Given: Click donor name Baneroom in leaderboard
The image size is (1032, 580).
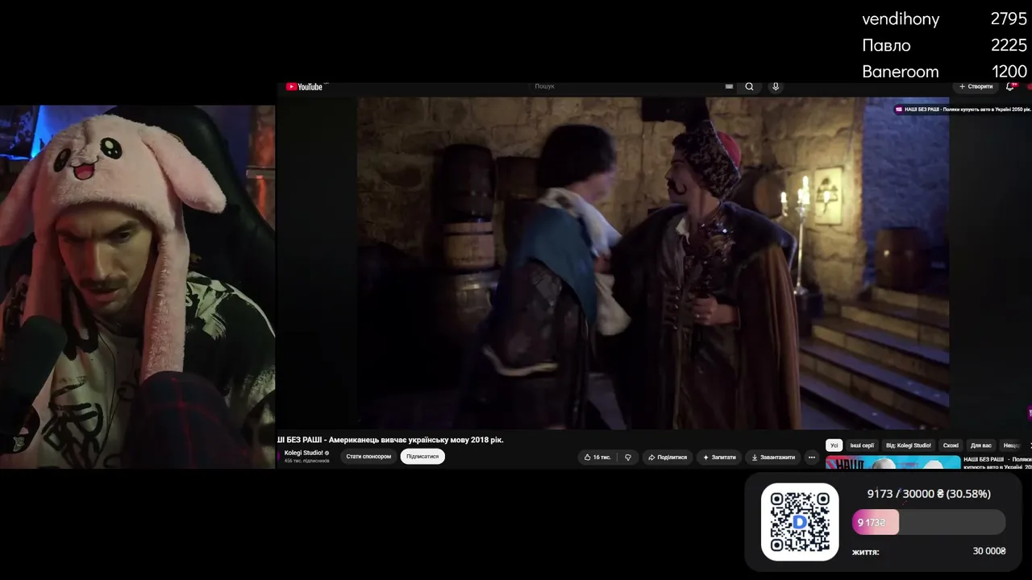Looking at the screenshot, I should 901,72.
